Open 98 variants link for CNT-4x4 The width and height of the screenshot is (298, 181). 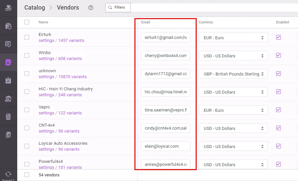click(69, 131)
